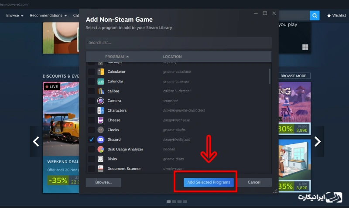Screen dimensions: 349x208
Task: Uncheck the Discord checkbox
Action: pos(91,140)
